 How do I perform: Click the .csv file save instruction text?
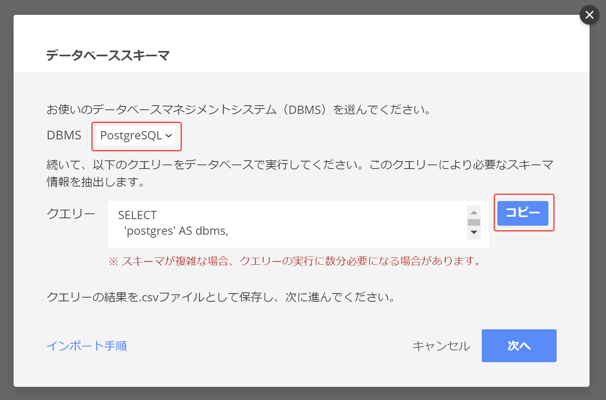click(221, 297)
